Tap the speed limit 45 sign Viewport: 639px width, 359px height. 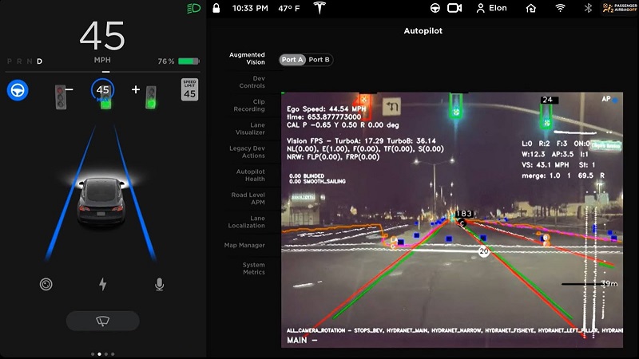tap(189, 89)
